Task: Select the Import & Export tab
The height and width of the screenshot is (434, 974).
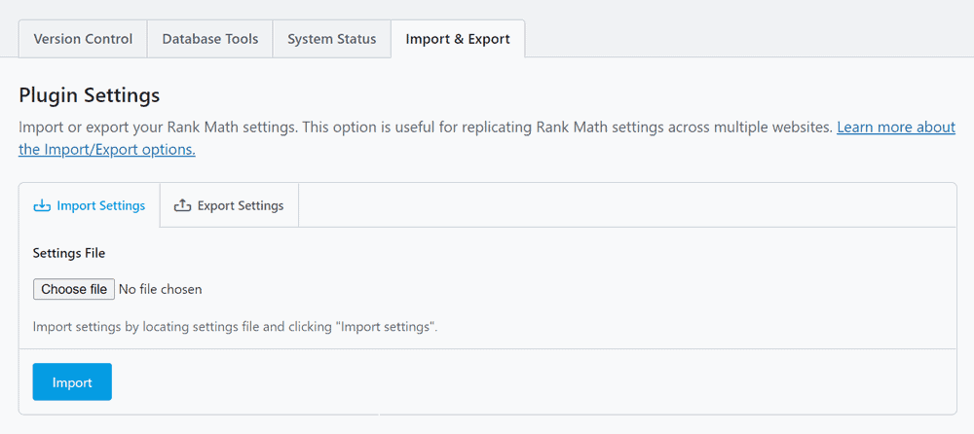Action: [x=458, y=39]
